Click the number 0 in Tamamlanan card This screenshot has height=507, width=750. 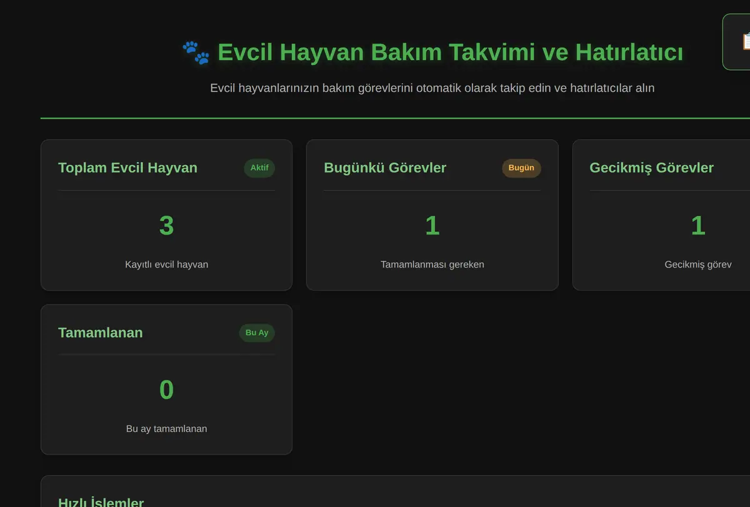coord(166,390)
